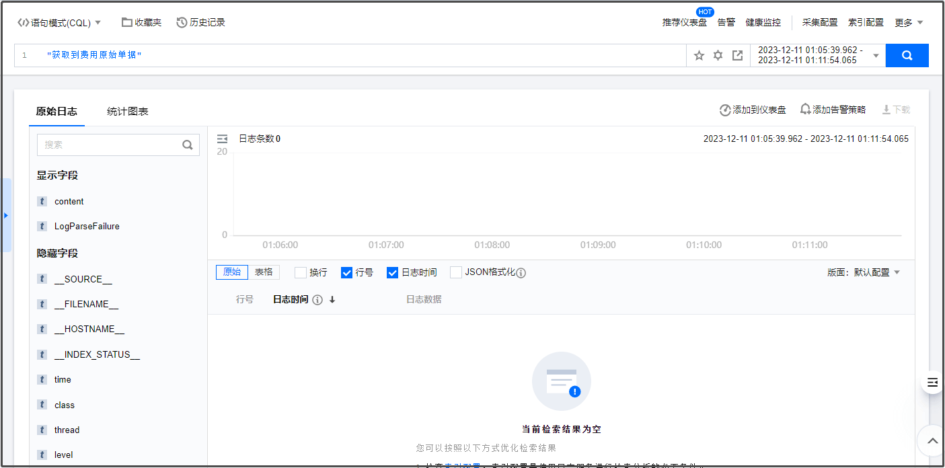Run the search with the magnifier button

click(907, 55)
